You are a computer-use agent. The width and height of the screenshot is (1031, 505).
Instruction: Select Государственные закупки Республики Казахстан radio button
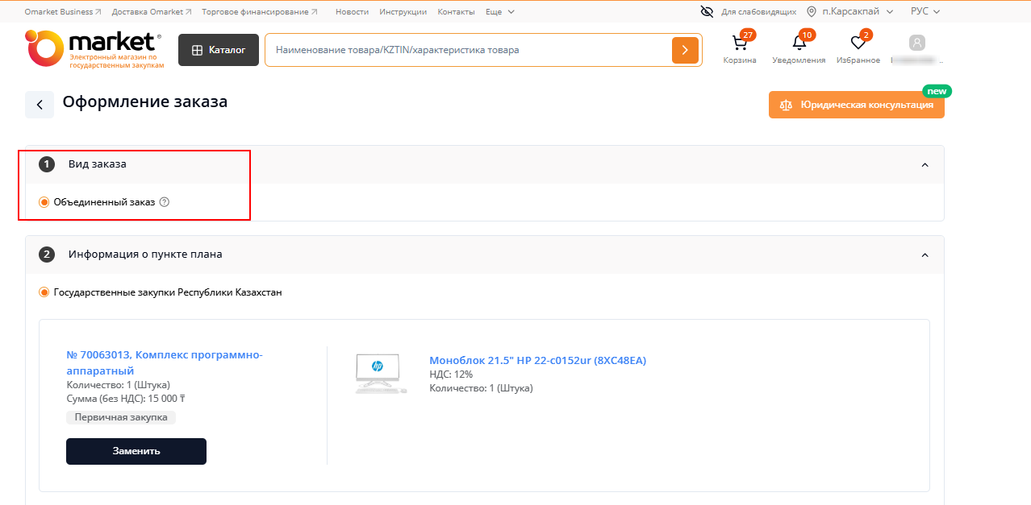coord(44,292)
